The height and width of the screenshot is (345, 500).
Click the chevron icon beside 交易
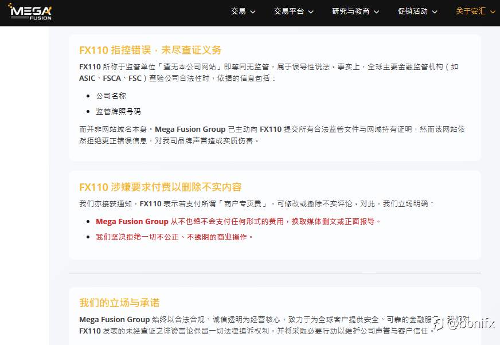[x=252, y=11]
